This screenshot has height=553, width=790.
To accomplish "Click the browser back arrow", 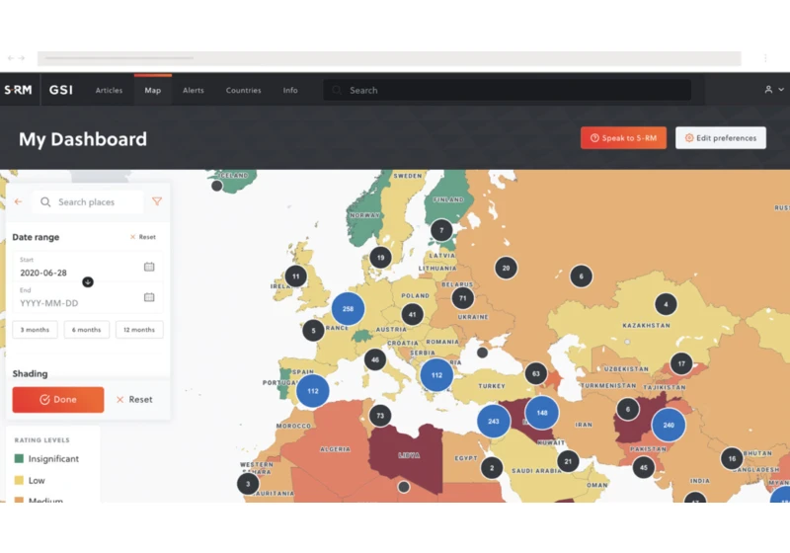I will [x=11, y=58].
